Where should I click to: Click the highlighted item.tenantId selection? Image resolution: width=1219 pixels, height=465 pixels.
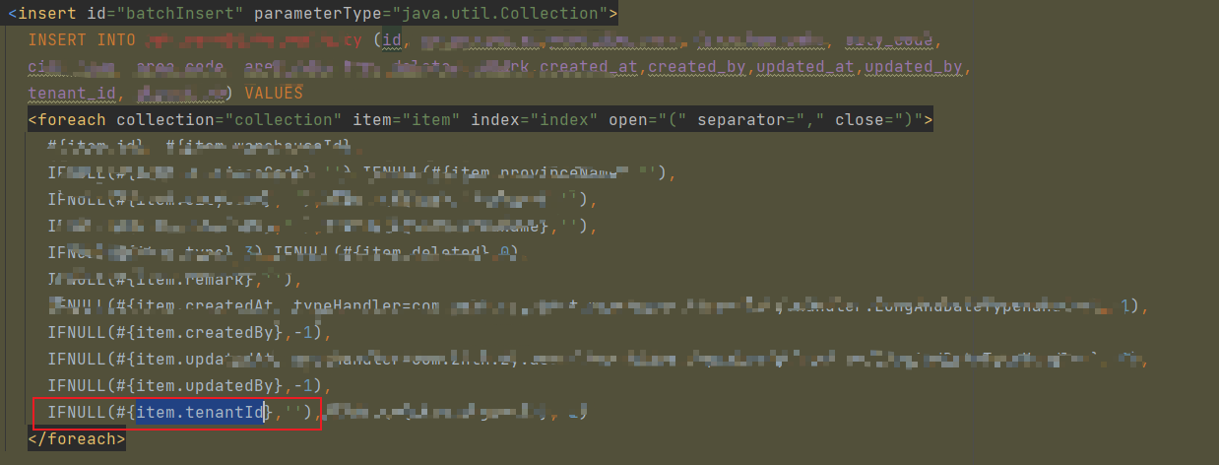200,412
